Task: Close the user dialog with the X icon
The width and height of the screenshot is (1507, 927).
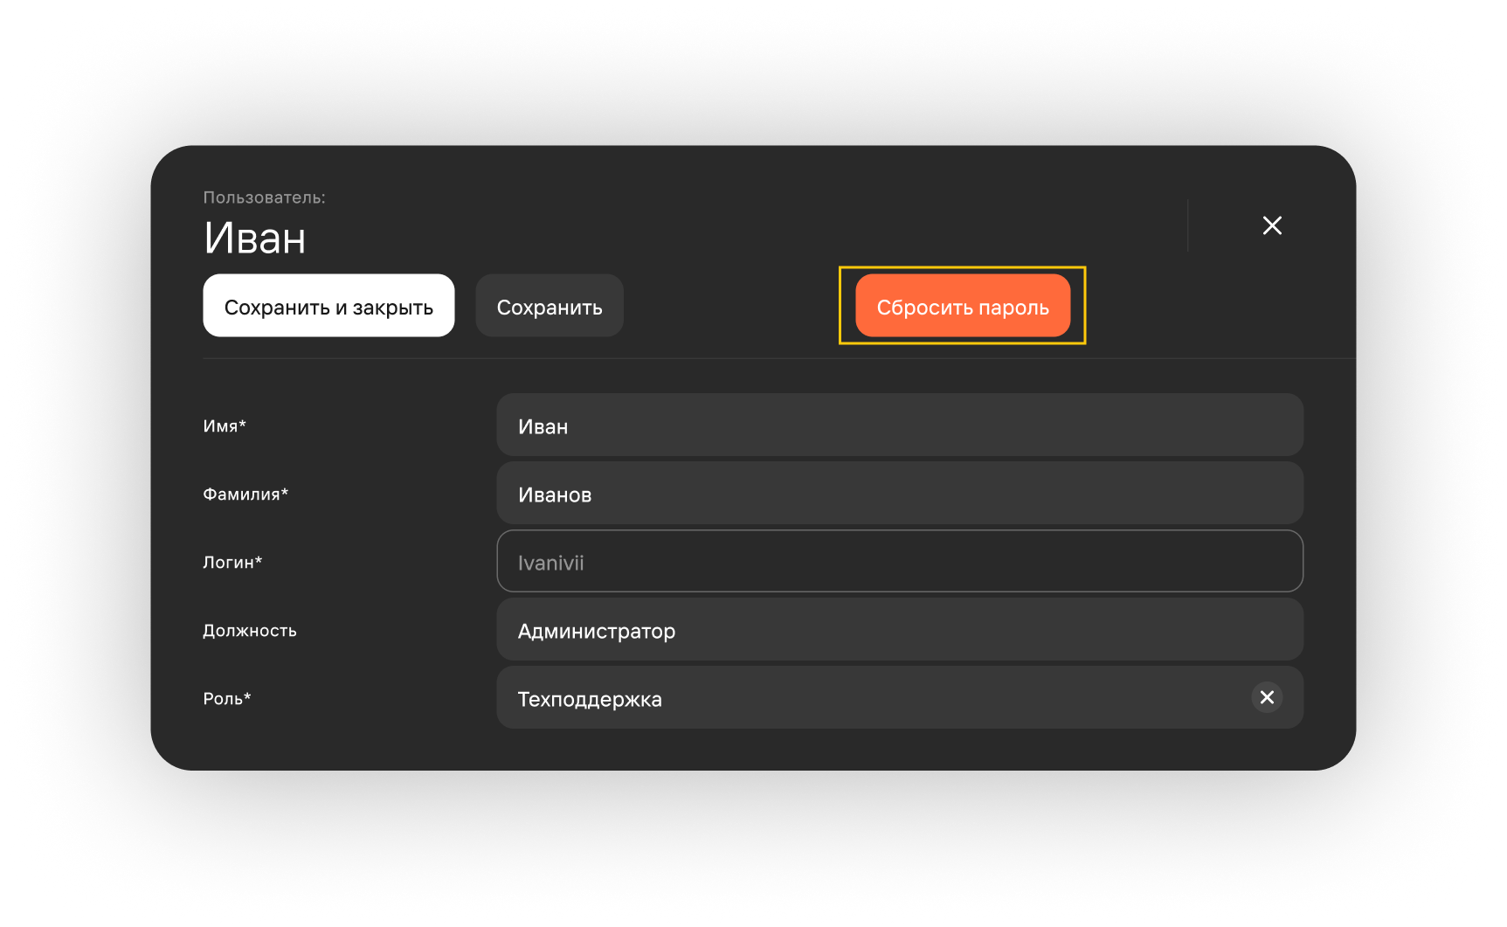Action: tap(1272, 225)
